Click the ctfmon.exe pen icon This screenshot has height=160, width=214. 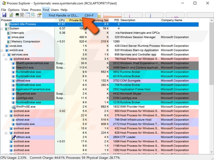pyautogui.click(x=14, y=137)
